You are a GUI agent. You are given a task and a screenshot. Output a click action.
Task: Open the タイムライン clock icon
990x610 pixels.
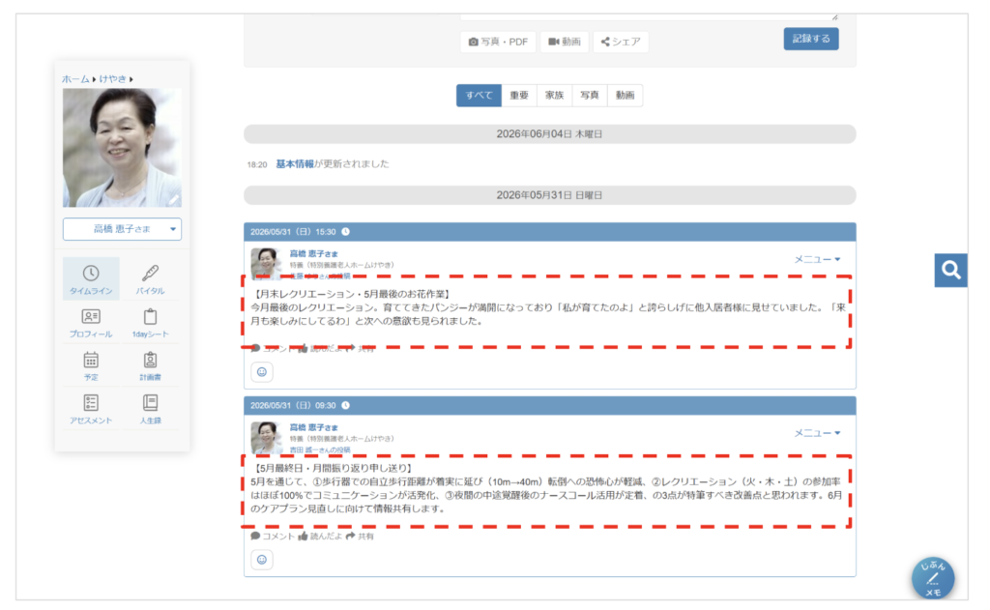click(x=91, y=274)
